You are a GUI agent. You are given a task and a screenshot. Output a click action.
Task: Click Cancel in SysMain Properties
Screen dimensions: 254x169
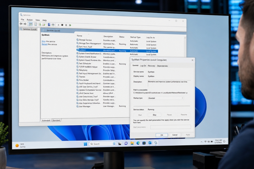tap(175, 135)
